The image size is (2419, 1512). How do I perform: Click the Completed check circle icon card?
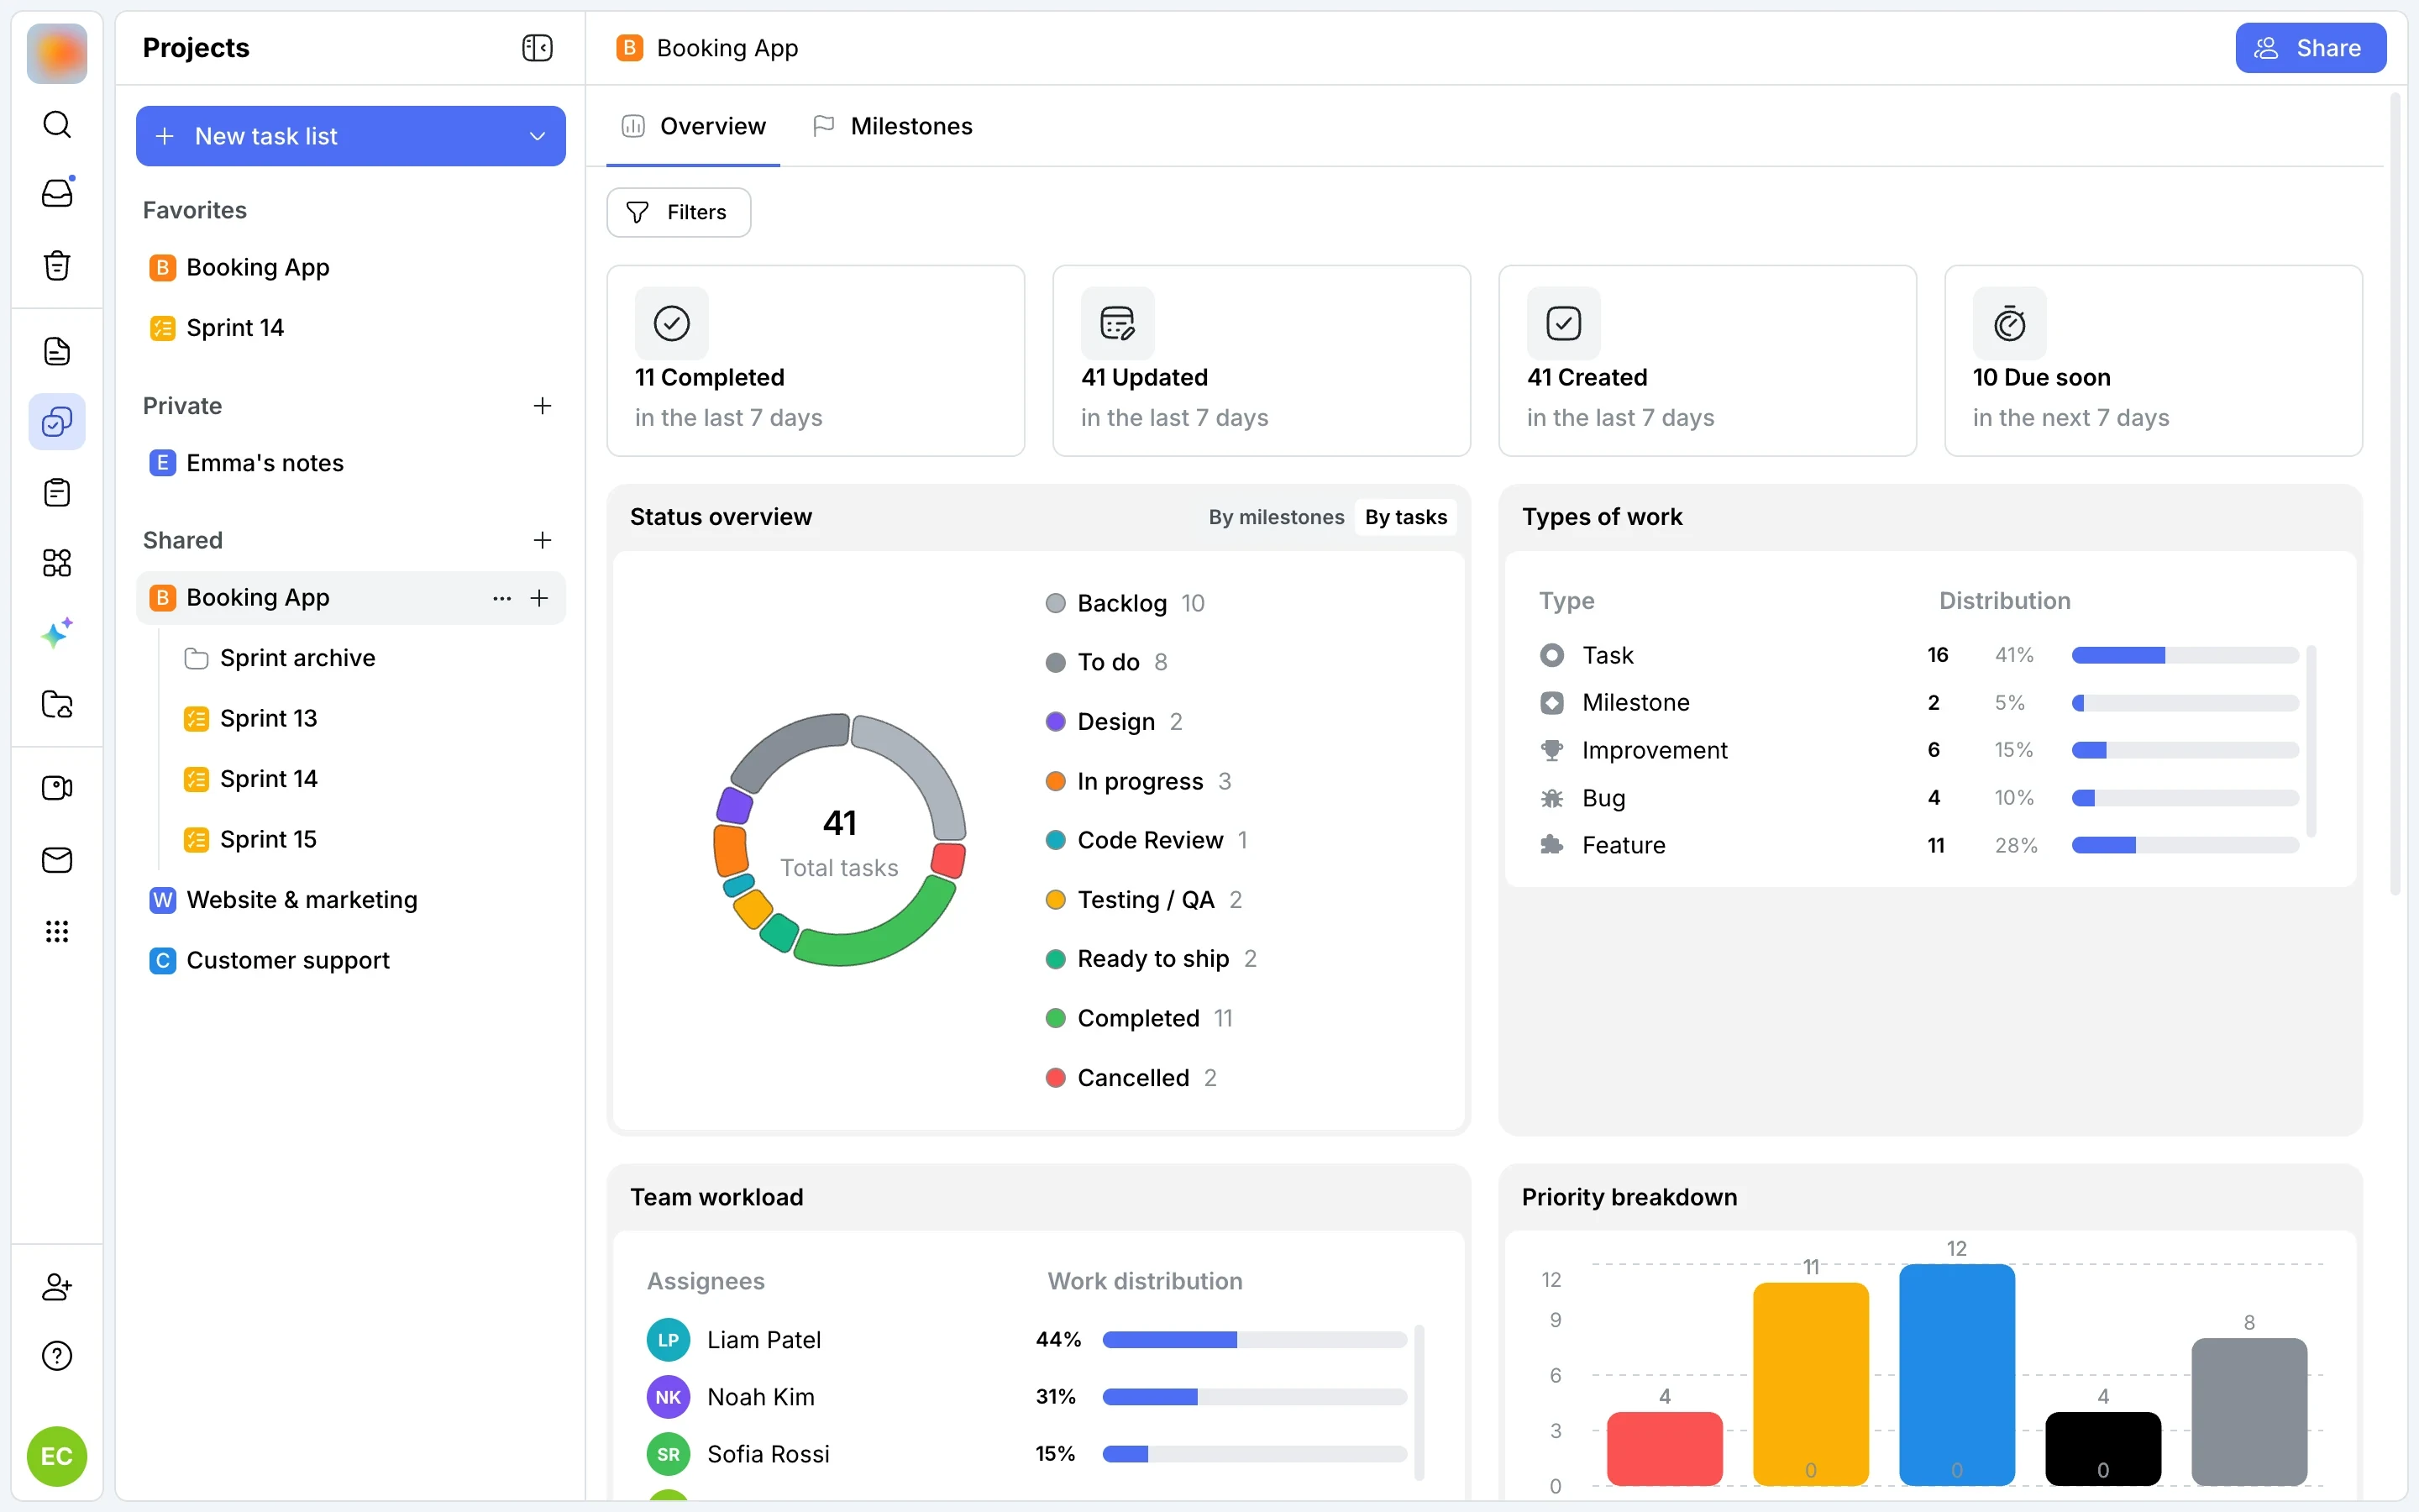672,323
